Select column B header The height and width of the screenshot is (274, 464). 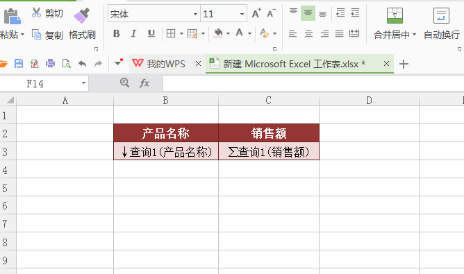pos(166,101)
